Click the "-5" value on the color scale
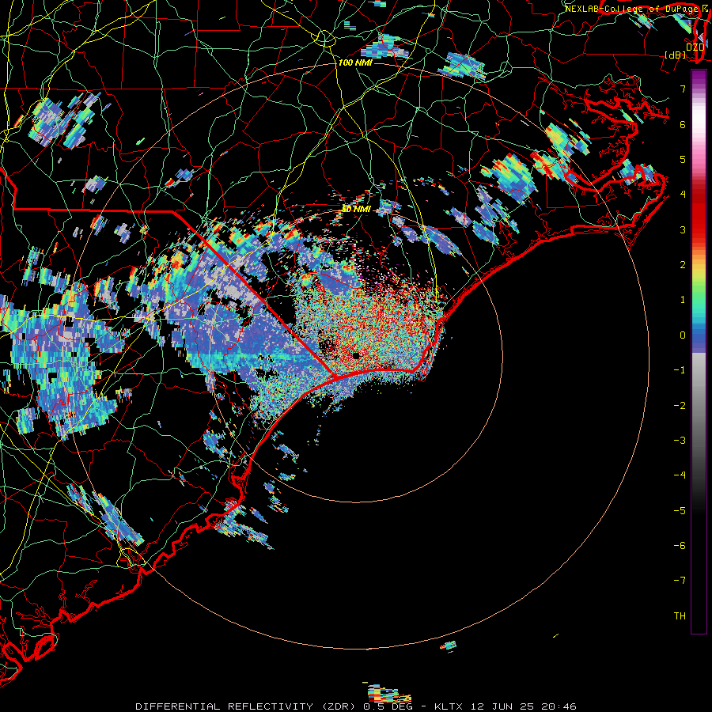The width and height of the screenshot is (712, 712). pos(680,510)
